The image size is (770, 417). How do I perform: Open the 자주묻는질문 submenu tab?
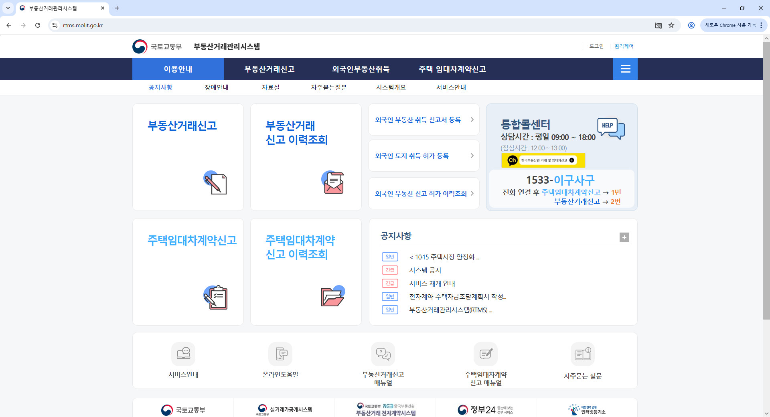tap(329, 87)
